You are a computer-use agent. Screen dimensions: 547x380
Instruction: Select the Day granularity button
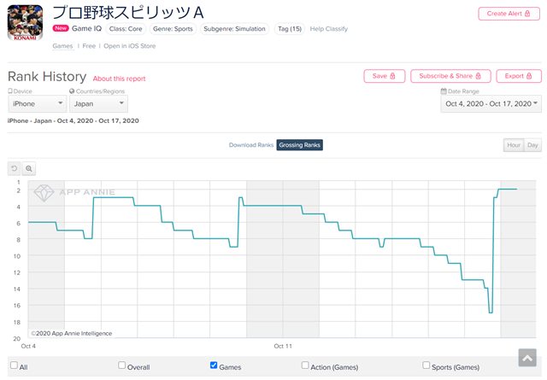[532, 145]
